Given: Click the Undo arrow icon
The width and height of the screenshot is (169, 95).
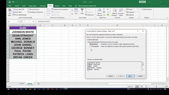Looking at the screenshot, I should tap(13, 2).
